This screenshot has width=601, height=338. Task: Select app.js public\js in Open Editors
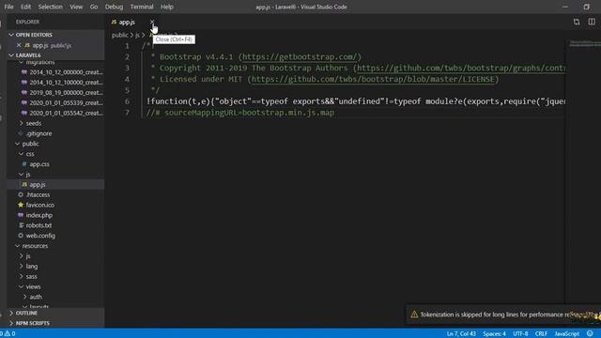[x=56, y=45]
